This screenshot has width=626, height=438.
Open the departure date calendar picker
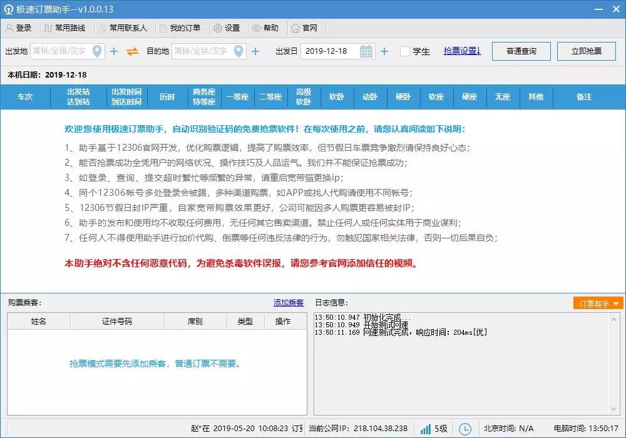366,51
